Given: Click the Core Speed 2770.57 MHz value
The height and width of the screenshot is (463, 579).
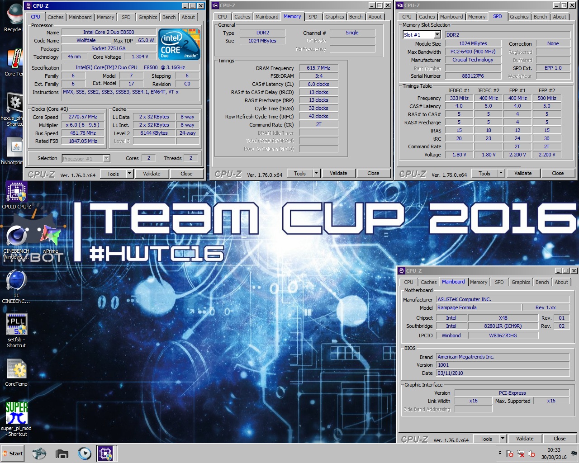Looking at the screenshot, I should click(x=83, y=117).
